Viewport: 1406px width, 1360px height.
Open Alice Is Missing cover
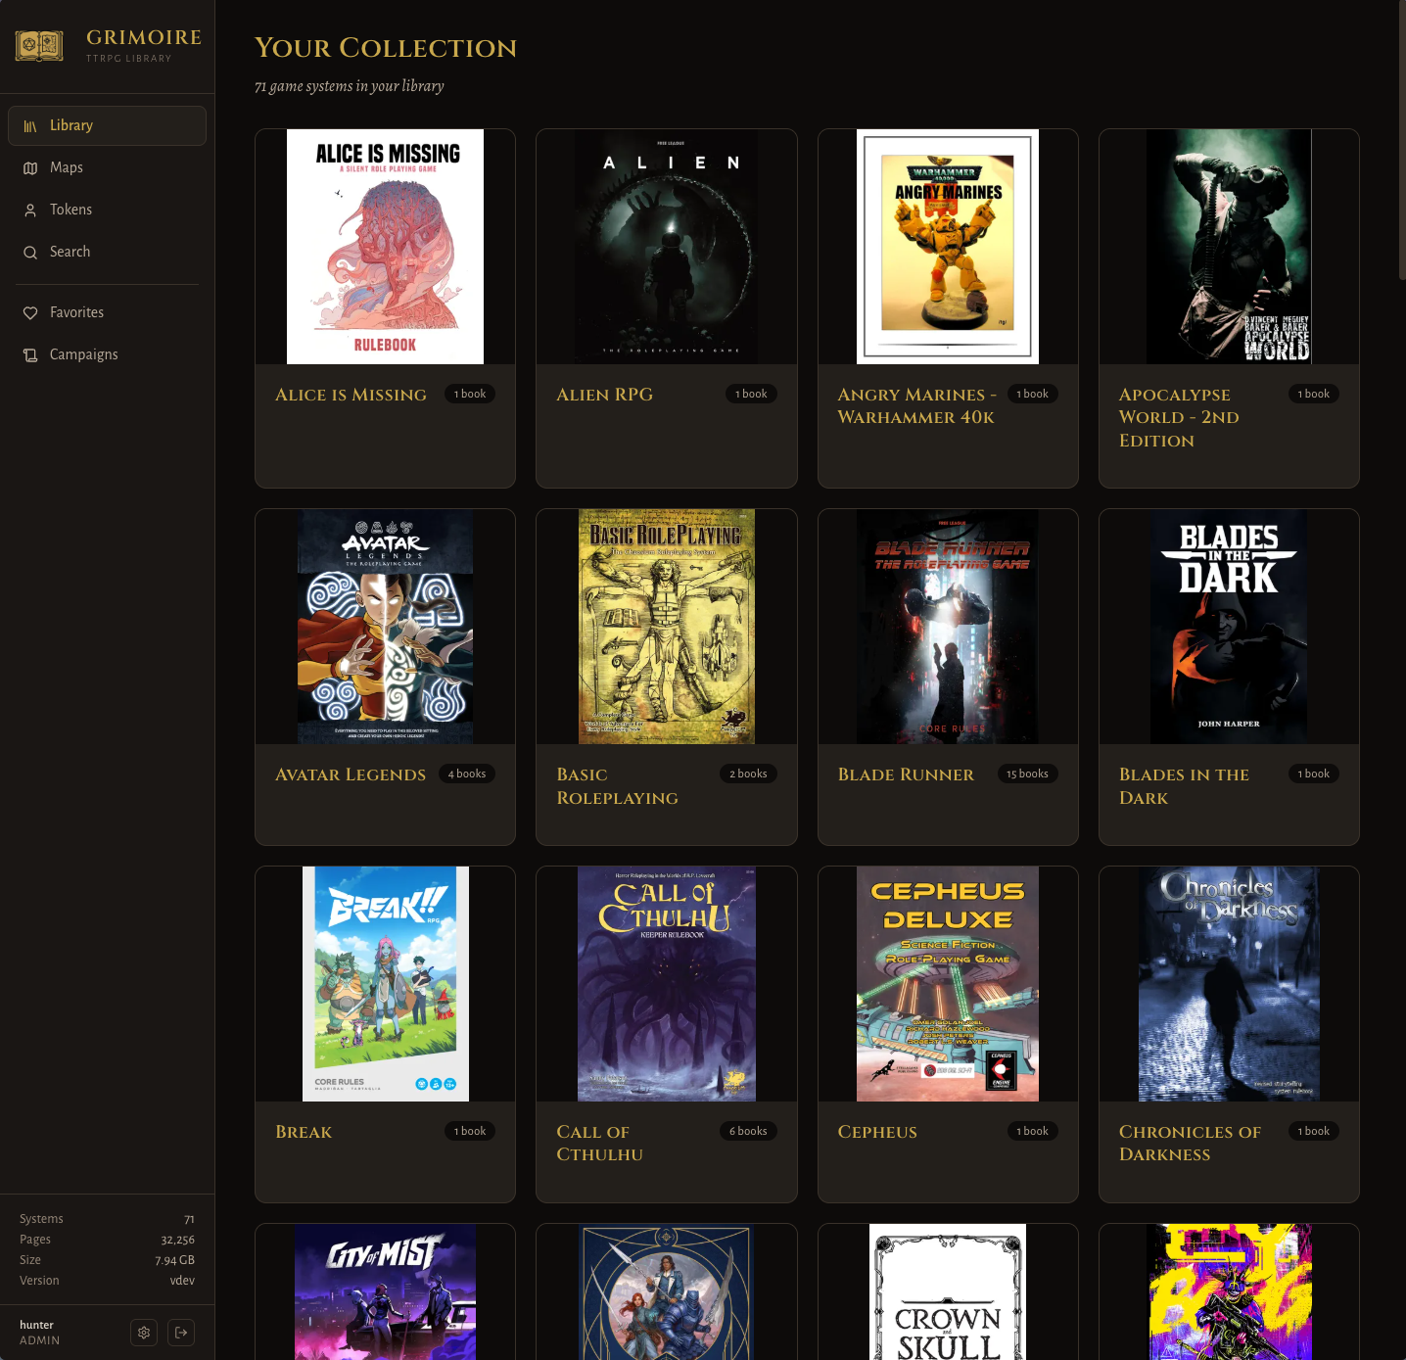[x=385, y=247]
